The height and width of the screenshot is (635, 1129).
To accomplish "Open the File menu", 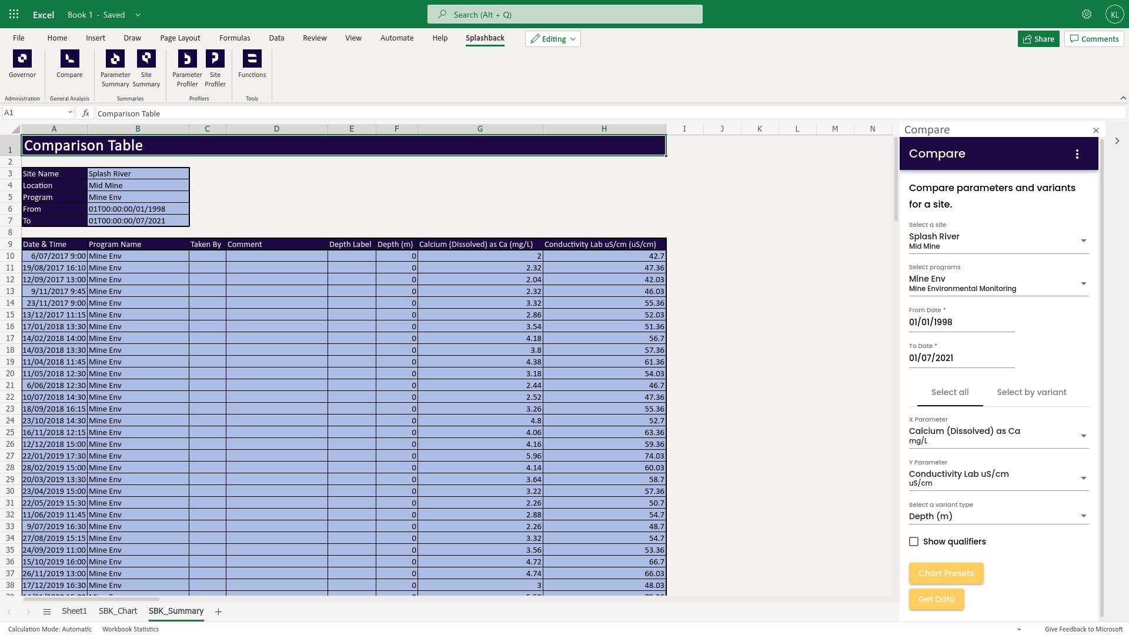I will tap(19, 38).
